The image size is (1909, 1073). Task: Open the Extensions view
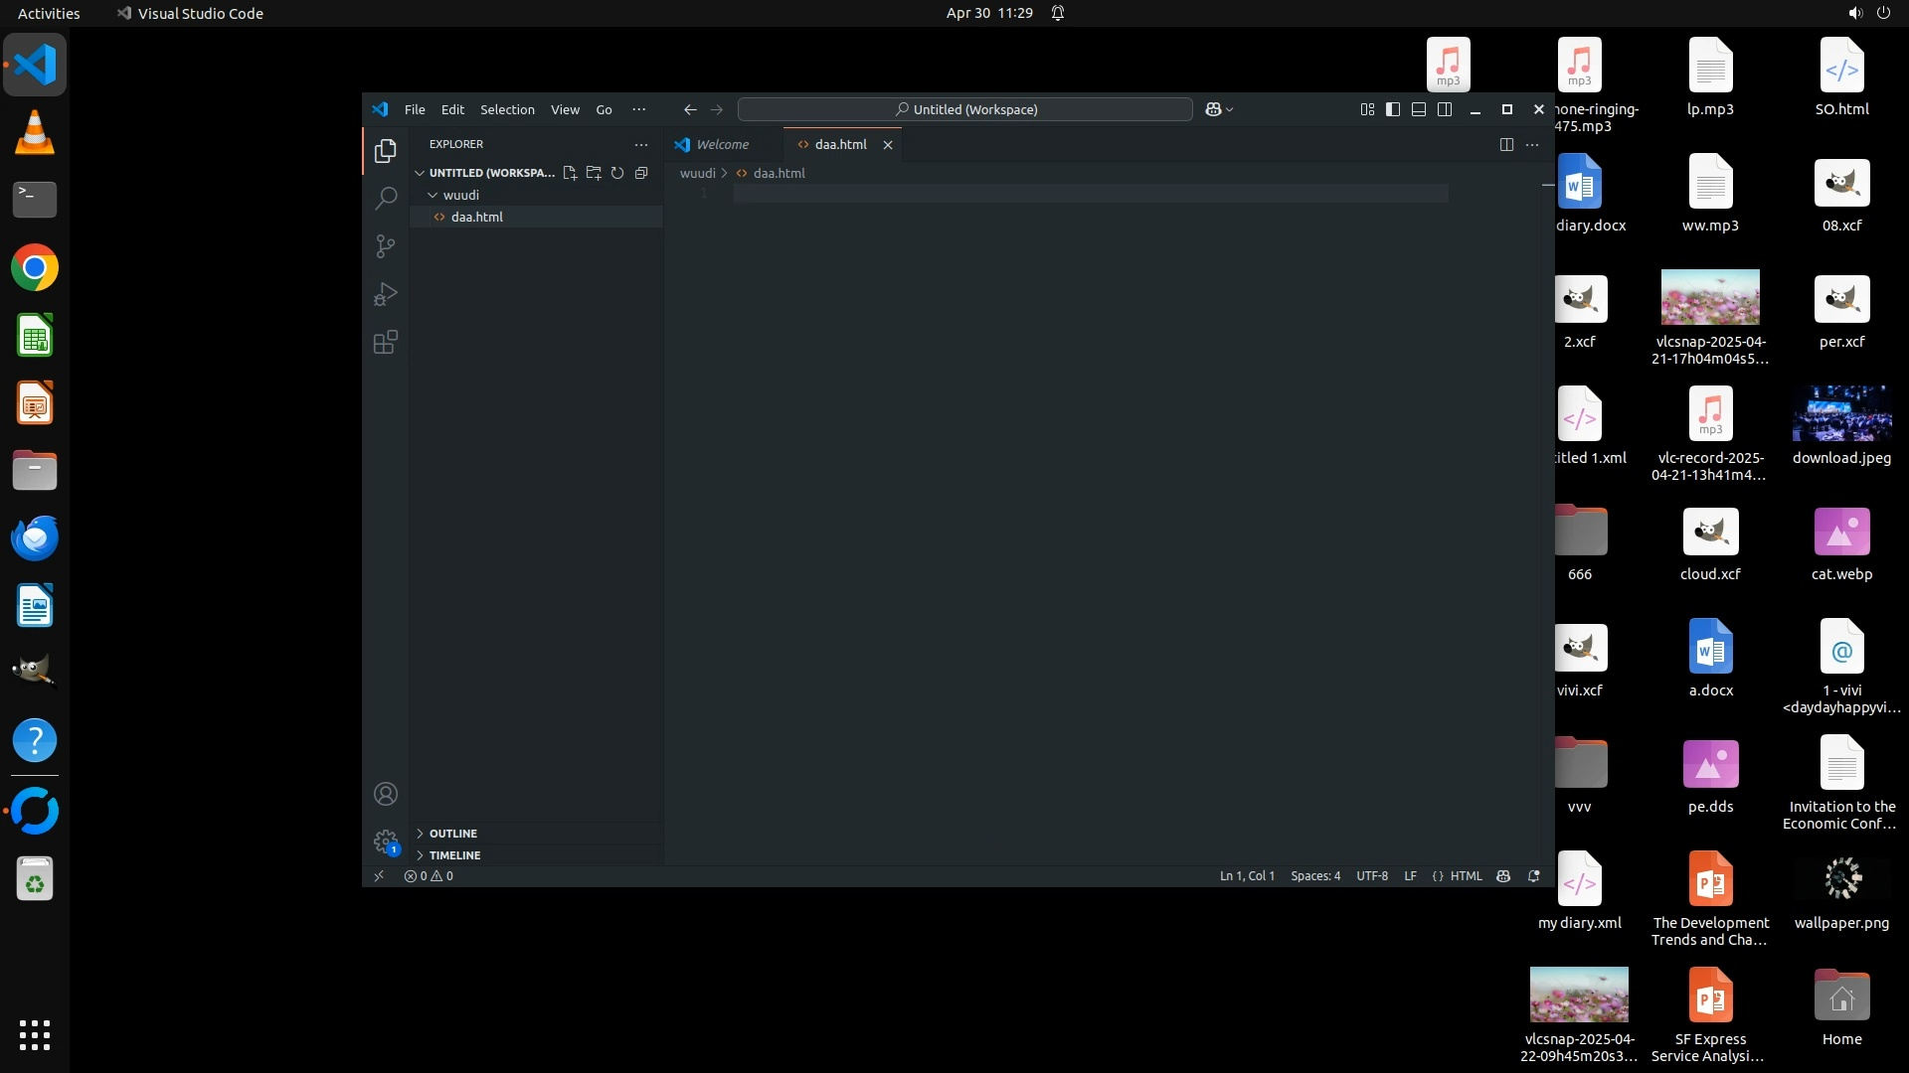coord(386,343)
